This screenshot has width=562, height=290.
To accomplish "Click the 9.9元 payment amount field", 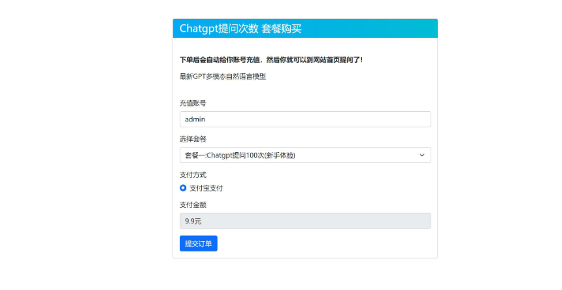I will click(305, 221).
